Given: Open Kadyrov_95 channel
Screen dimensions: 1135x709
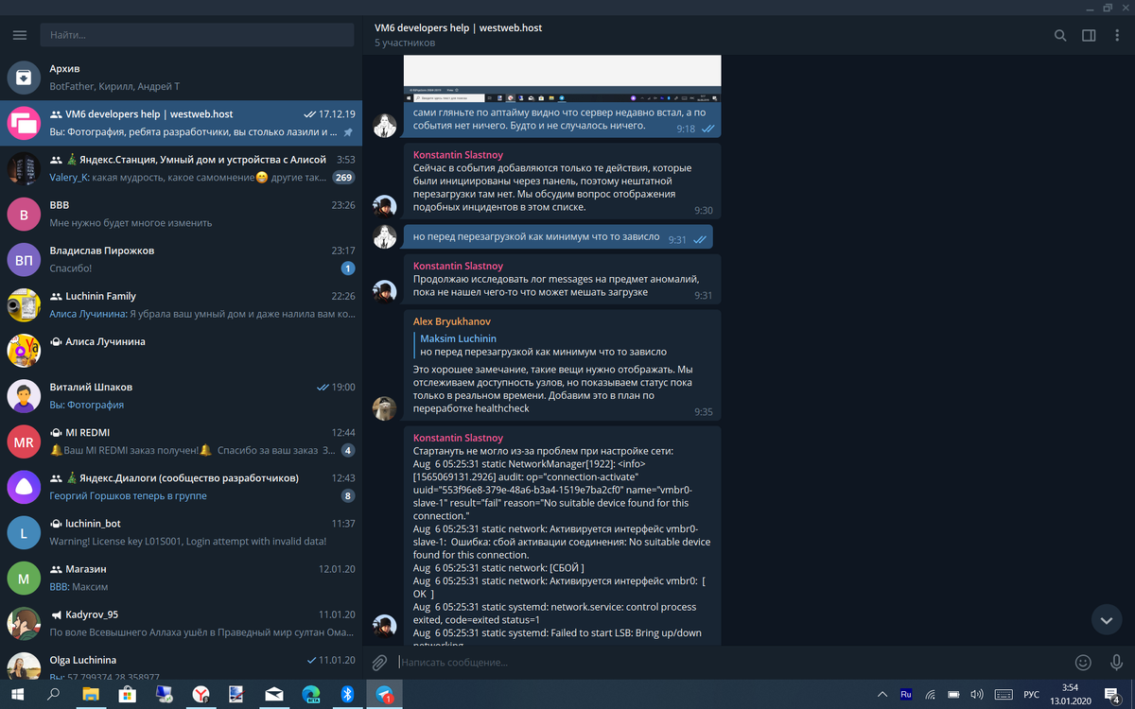Looking at the screenshot, I should pyautogui.click(x=182, y=622).
